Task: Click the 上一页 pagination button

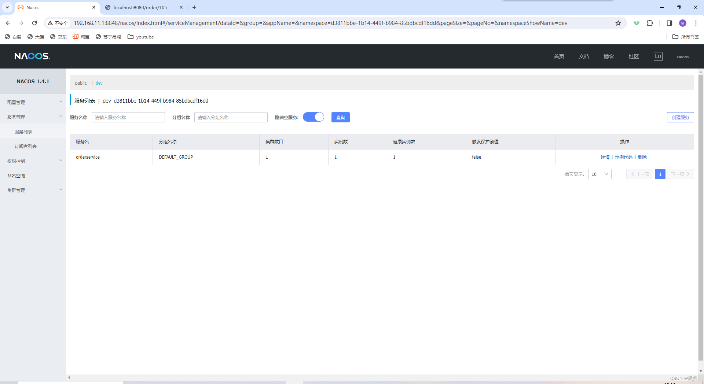Action: (640, 174)
